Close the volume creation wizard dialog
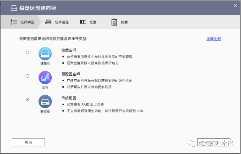Screen dimensions: 241x154 235,6
